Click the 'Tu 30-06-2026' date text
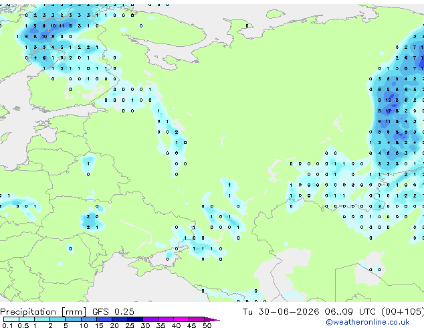Image resolution: width=424 pixels, height=328 pixels. click(281, 312)
